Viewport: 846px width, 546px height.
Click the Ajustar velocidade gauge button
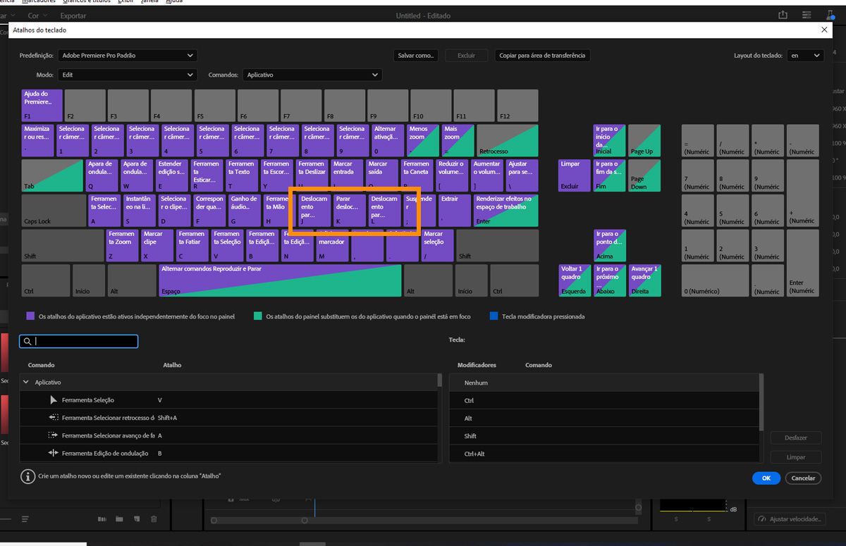coord(790,519)
